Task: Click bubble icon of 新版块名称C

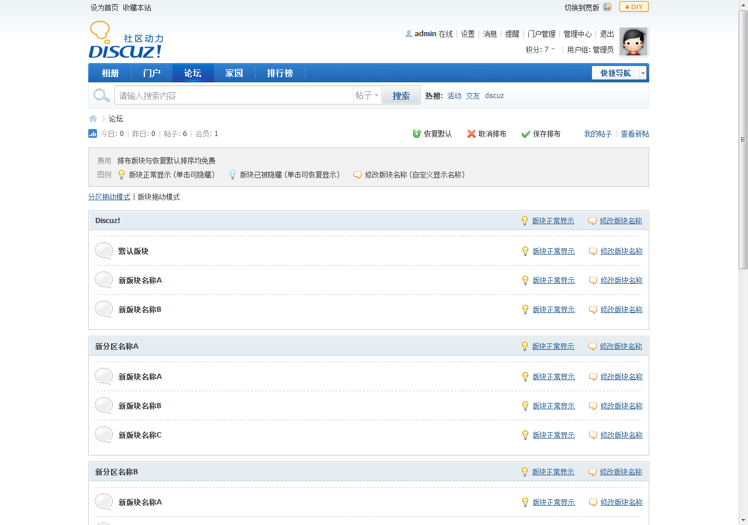Action: click(103, 434)
